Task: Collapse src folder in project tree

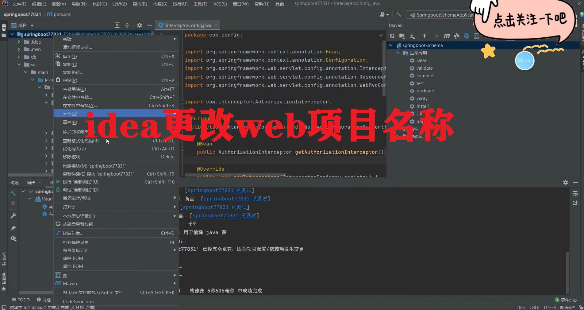Action: [19, 64]
